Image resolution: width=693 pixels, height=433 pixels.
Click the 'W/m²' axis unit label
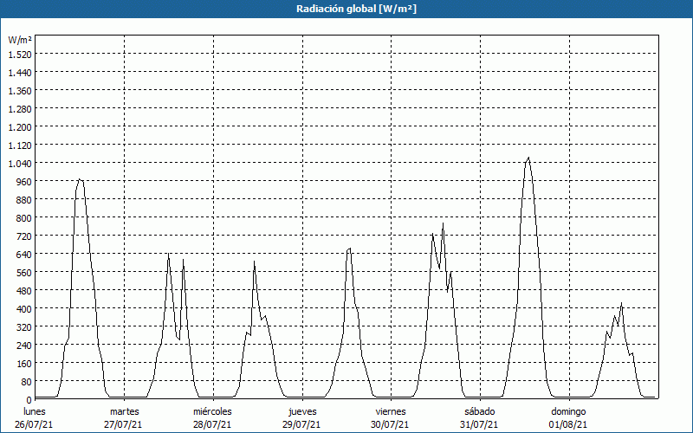[x=20, y=40]
